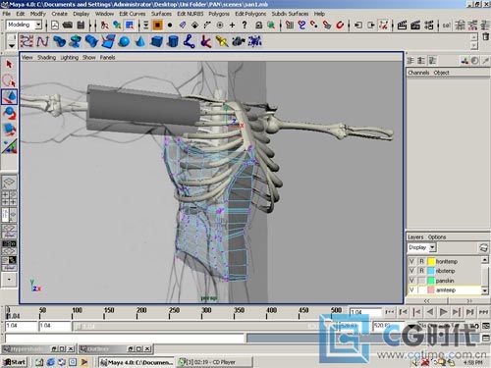
Task: Toggle select by component type icon
Action: pos(130,25)
